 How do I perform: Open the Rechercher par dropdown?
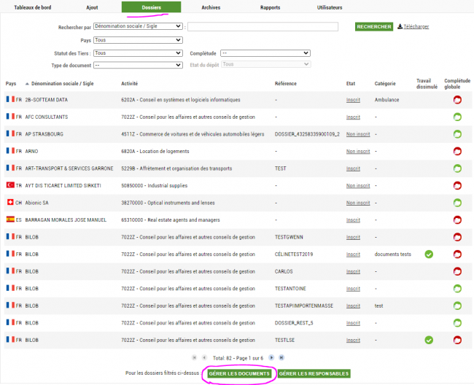tap(138, 26)
